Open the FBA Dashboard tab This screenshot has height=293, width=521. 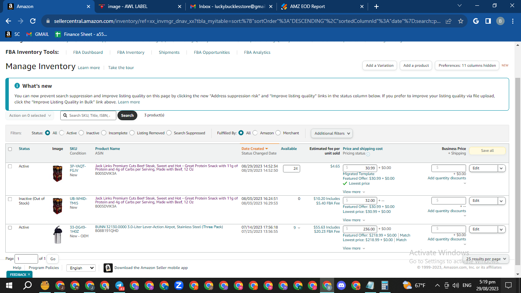pyautogui.click(x=88, y=52)
